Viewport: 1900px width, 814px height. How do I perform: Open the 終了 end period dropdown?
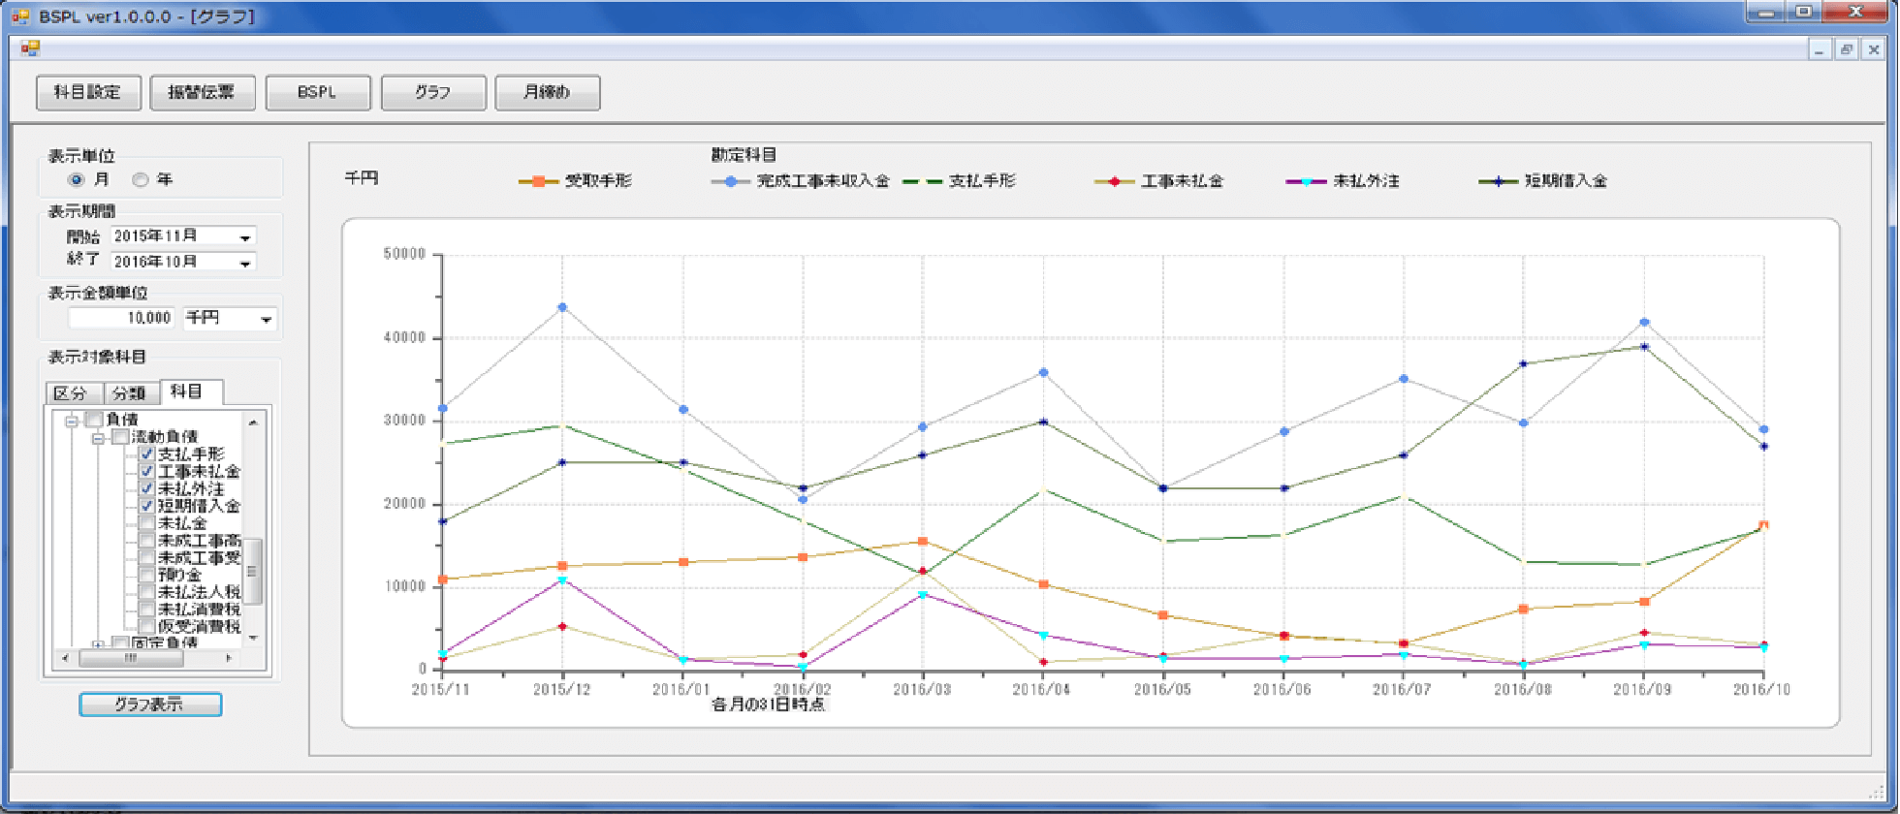[x=245, y=263]
